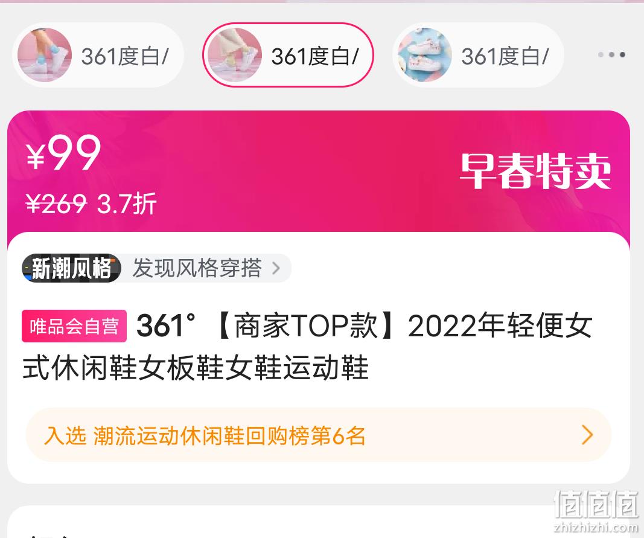Tap the shoe image in first variant pill
Viewport: 644px width, 538px height.
(x=44, y=55)
